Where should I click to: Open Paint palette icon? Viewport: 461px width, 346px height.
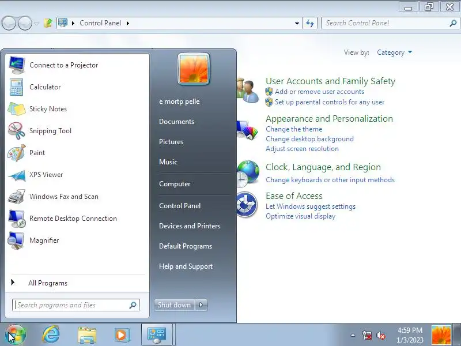coord(17,153)
